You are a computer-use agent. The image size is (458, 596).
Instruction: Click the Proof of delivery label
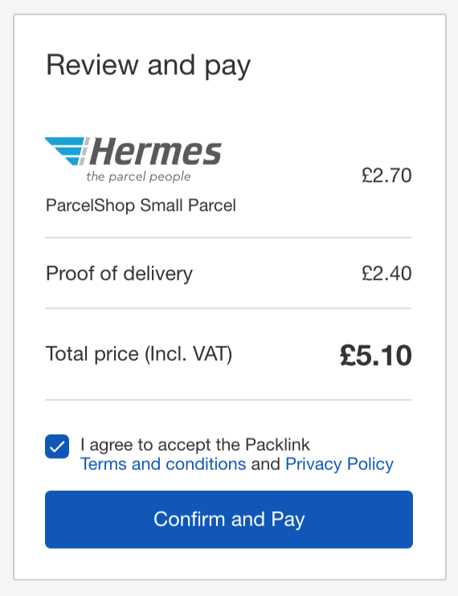[119, 274]
